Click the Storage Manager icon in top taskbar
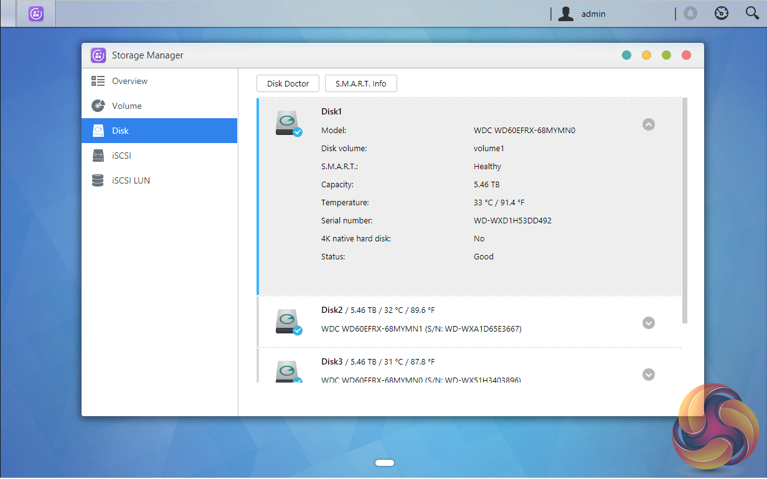Image resolution: width=767 pixels, height=479 pixels. (x=36, y=14)
